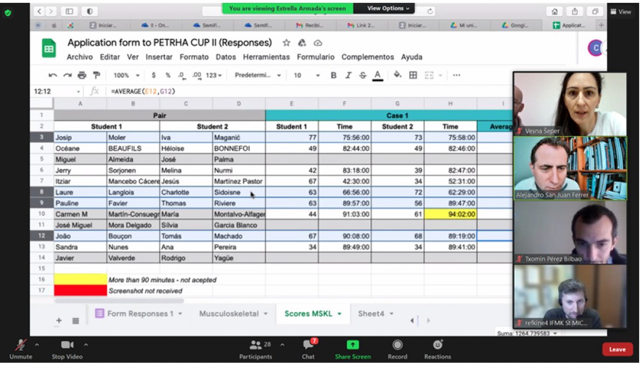The image size is (642, 367).
Task: Select the paint format tool
Action: pyautogui.click(x=96, y=75)
